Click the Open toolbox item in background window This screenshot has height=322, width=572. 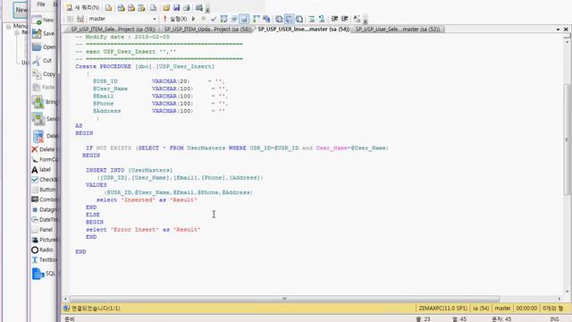pos(44,47)
